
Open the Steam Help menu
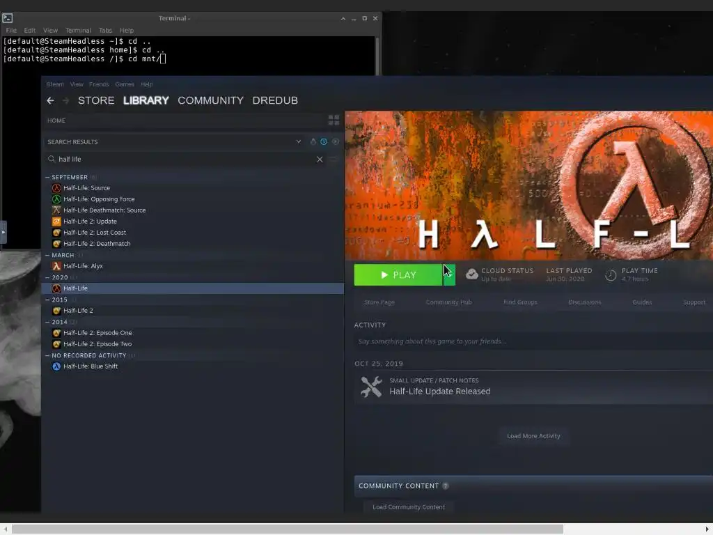pos(146,84)
